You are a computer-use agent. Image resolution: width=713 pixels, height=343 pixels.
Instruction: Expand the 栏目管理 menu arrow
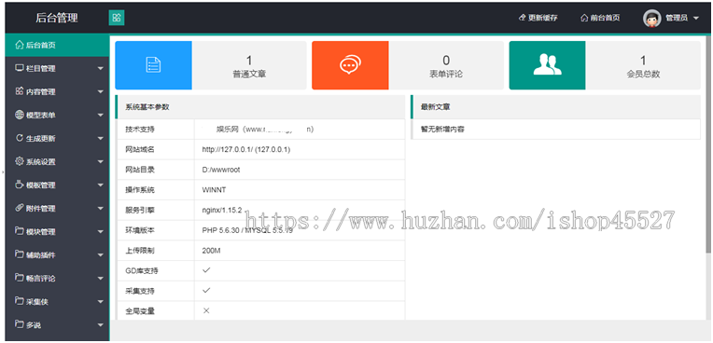101,69
